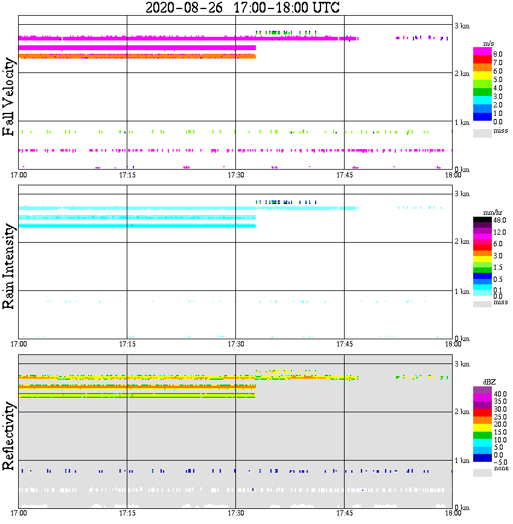Click the "8.0" value in the m/s legend
This screenshot has height=524, width=513.
(x=498, y=54)
